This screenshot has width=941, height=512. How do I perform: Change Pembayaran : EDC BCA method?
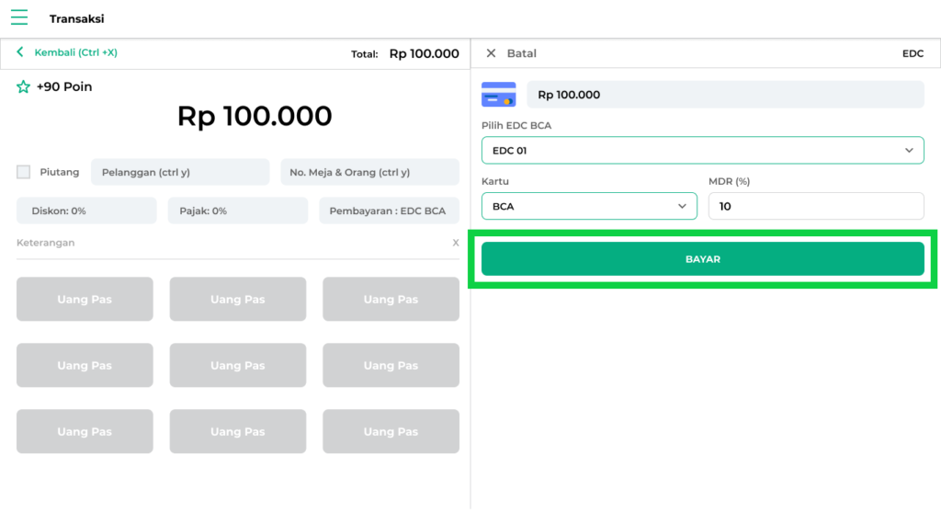click(389, 210)
